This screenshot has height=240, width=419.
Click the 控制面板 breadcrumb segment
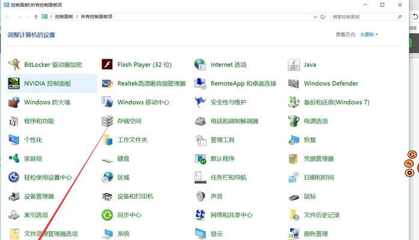(64, 17)
